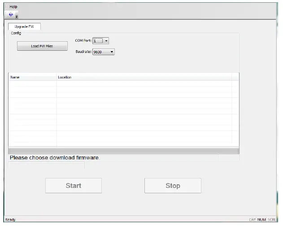Open the Baudrate dropdown arrow
Screen dimensions: 283x226
pyautogui.click(x=112, y=52)
